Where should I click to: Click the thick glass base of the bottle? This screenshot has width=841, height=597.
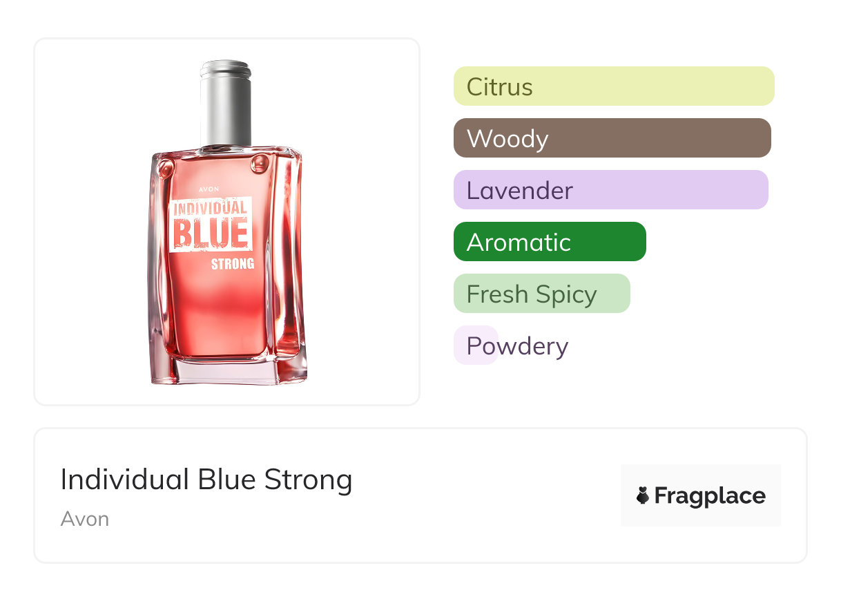point(228,371)
